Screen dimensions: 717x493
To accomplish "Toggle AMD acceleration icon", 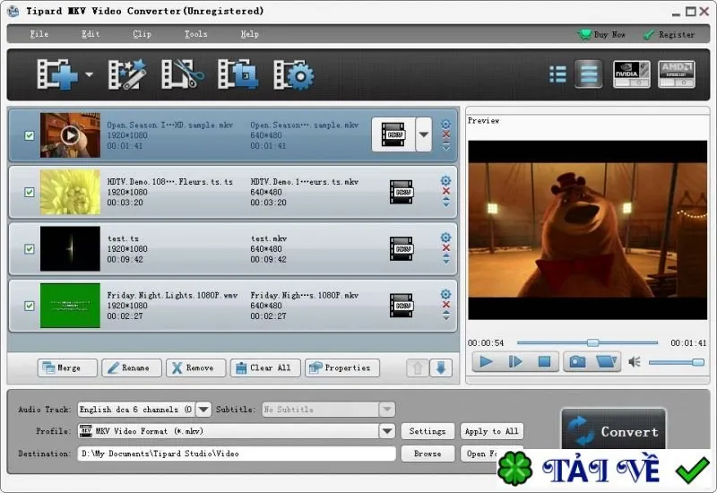I will click(677, 74).
